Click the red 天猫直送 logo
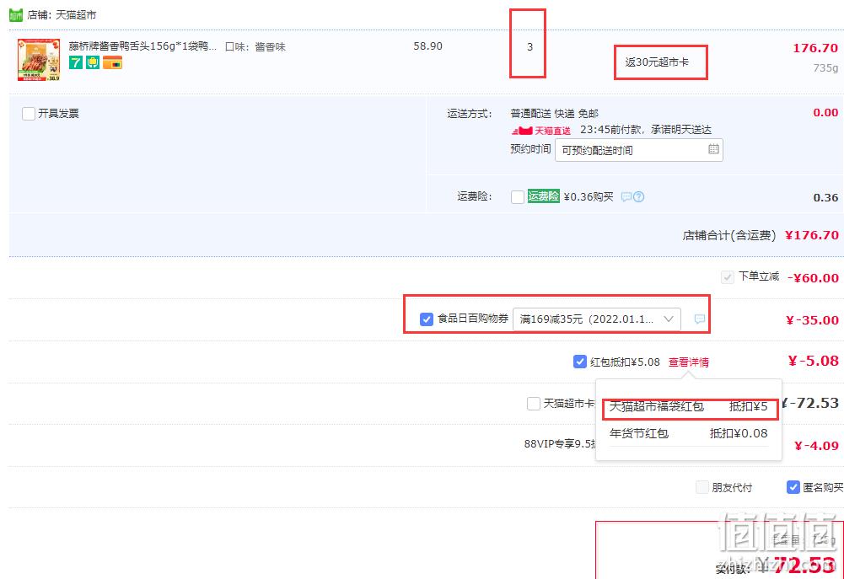Viewport: 844px width, 579px height. 541,131
